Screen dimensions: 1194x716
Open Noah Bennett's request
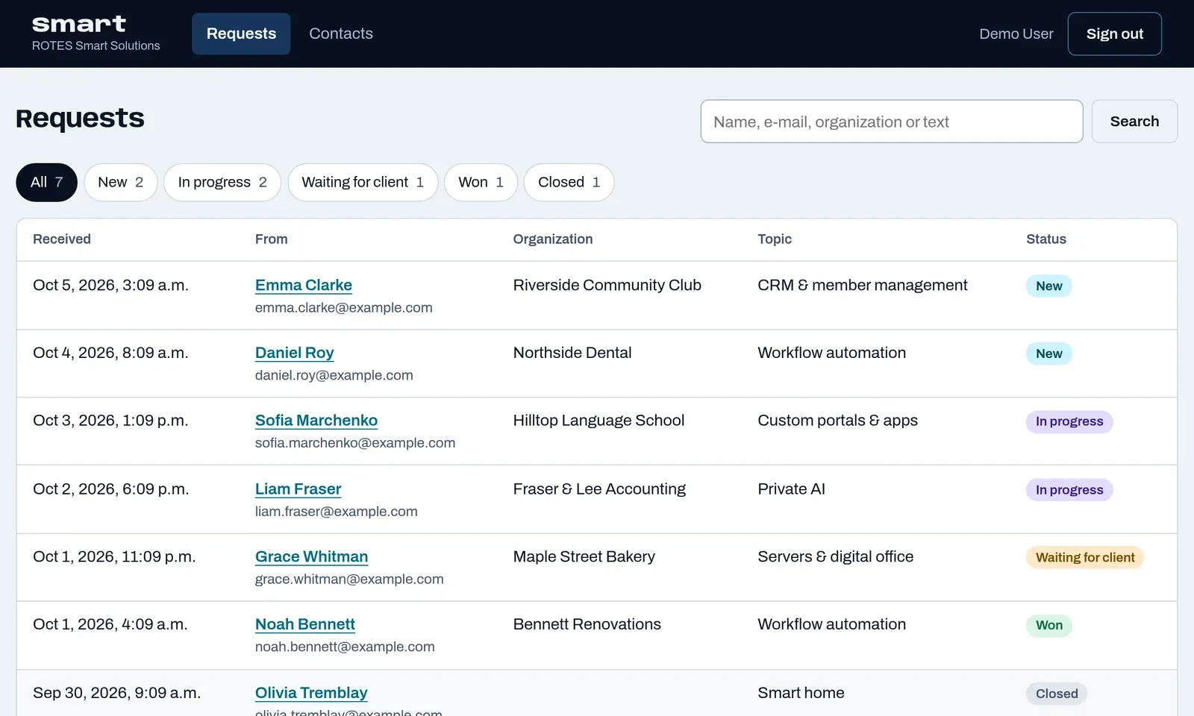click(304, 624)
